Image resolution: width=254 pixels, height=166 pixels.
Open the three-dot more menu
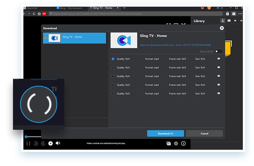pos(240,14)
